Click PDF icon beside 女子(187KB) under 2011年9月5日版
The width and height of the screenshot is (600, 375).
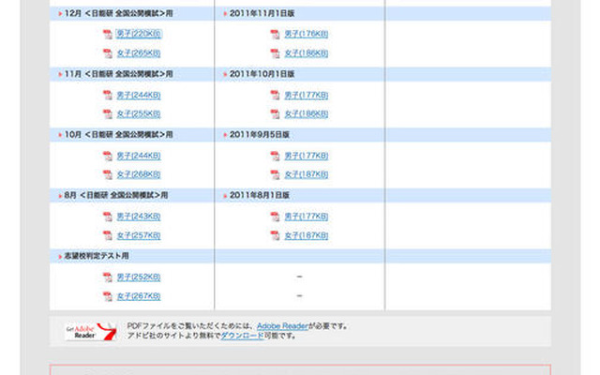275,175
